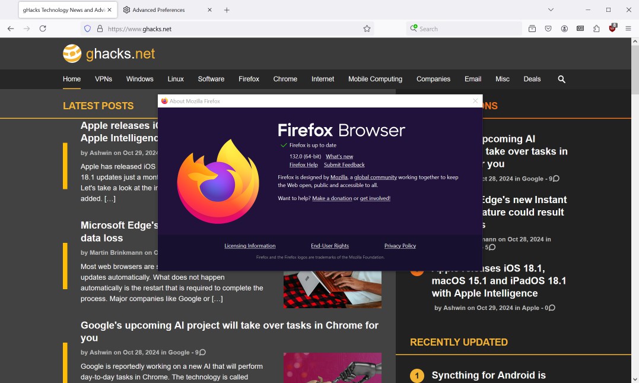
Task: Open the Firefox View containers toolbar icon
Action: (x=532, y=29)
